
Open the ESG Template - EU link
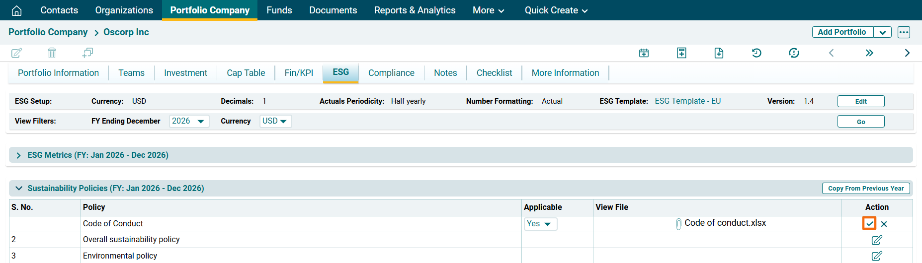point(687,101)
